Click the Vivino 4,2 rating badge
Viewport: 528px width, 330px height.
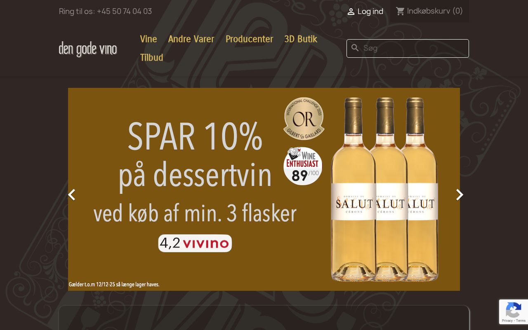195,243
